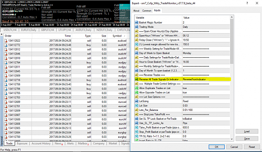The width and height of the screenshot is (262, 152).
Task: Click order icon for order 134112684
Action: coord(6,133)
